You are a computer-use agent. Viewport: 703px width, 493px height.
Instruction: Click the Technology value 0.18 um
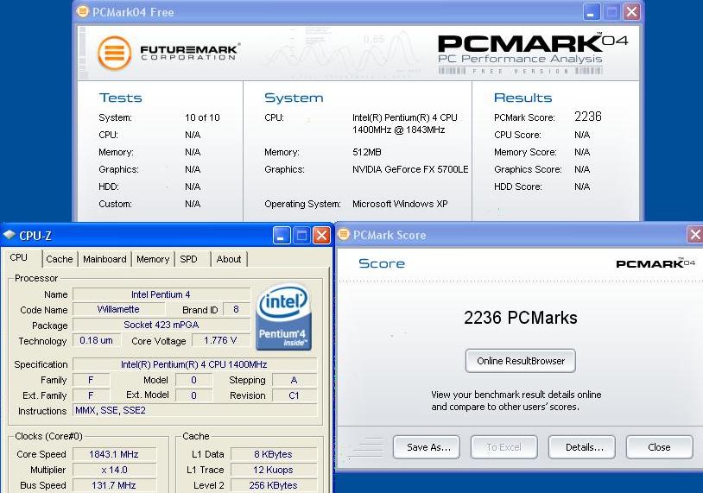[x=97, y=340]
